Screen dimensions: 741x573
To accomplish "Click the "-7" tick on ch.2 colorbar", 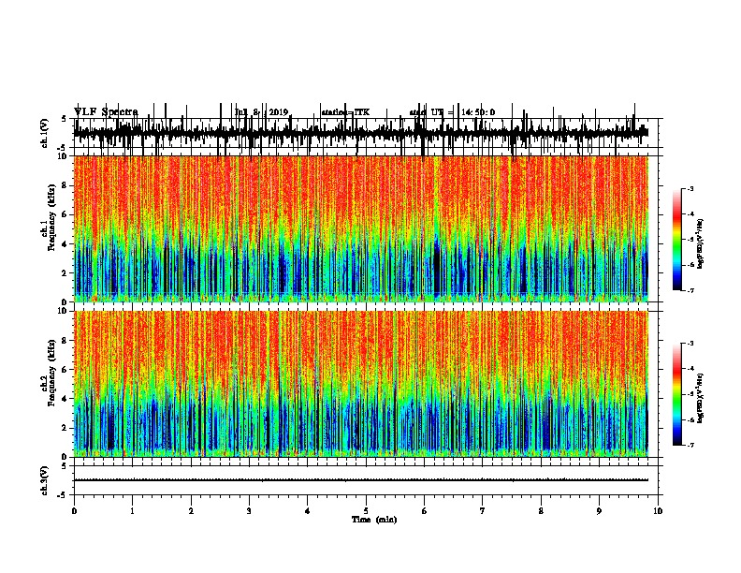I will click(690, 445).
